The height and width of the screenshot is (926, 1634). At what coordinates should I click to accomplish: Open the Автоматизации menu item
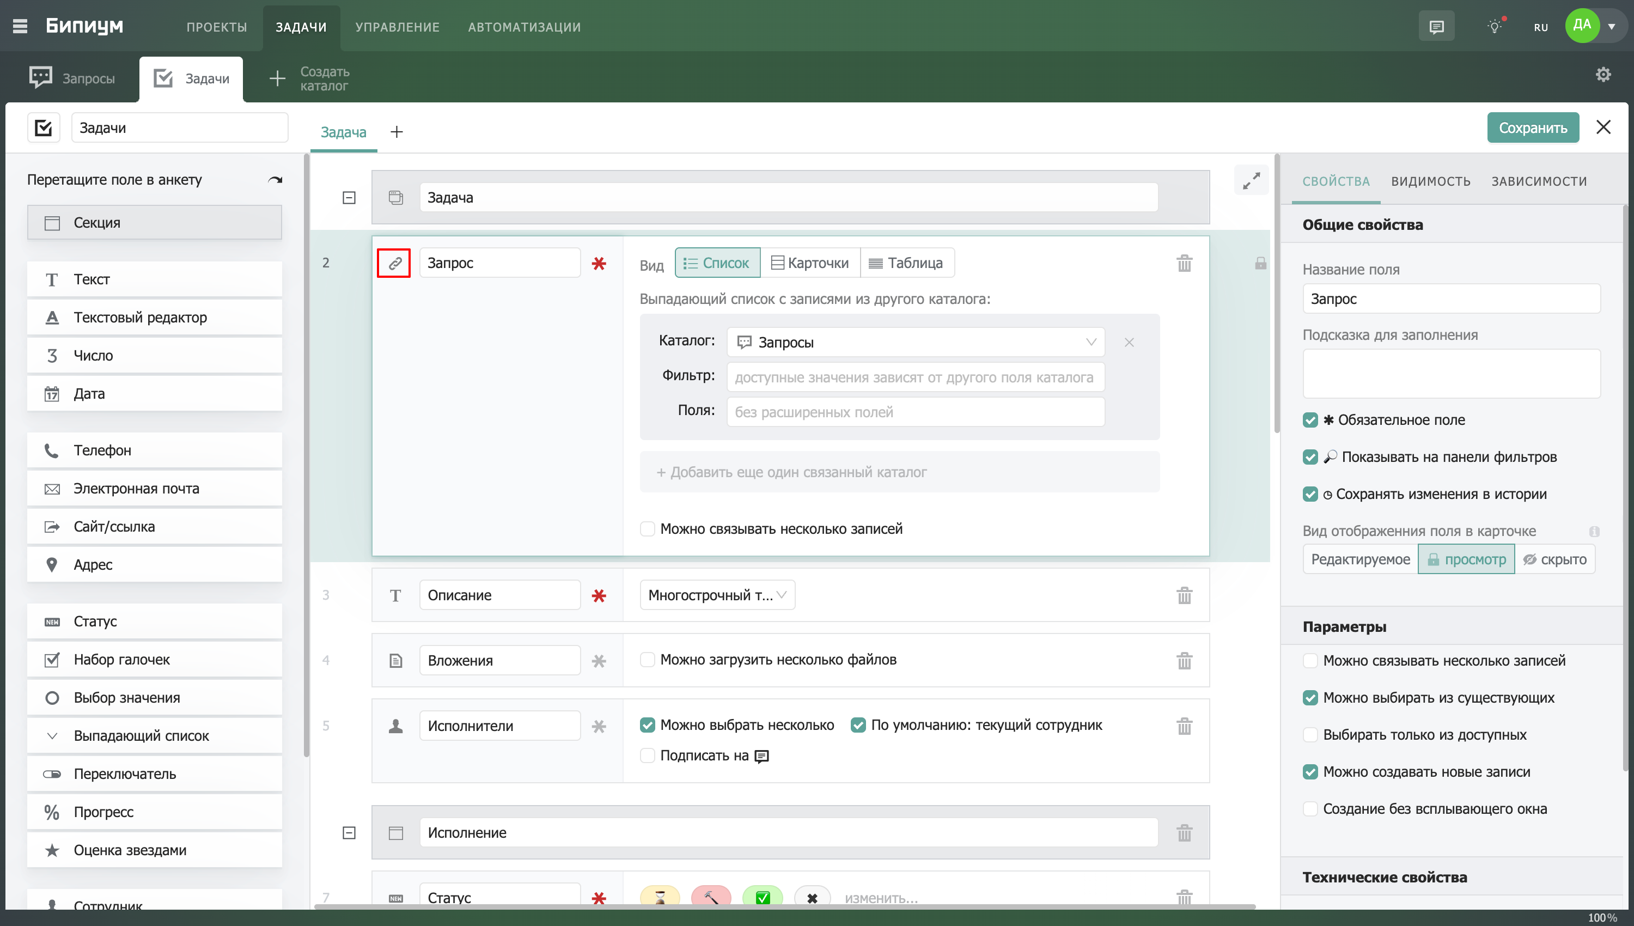coord(524,27)
